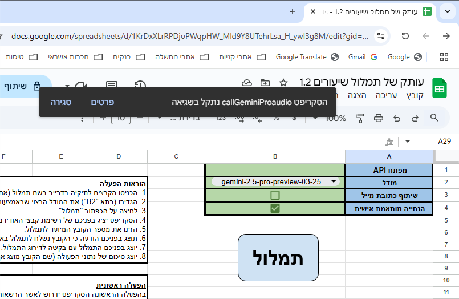Open the Chrome apps grid
The height and width of the screenshot is (299, 459).
pyautogui.click(x=444, y=57)
